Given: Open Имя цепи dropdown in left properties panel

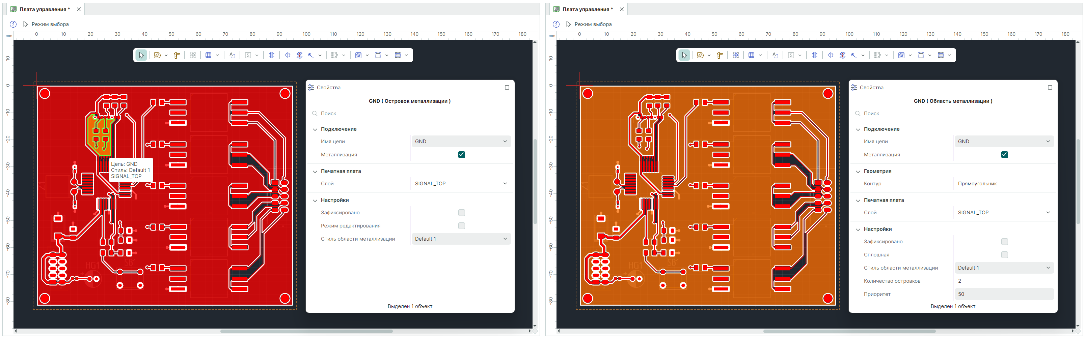Looking at the screenshot, I should coord(461,142).
